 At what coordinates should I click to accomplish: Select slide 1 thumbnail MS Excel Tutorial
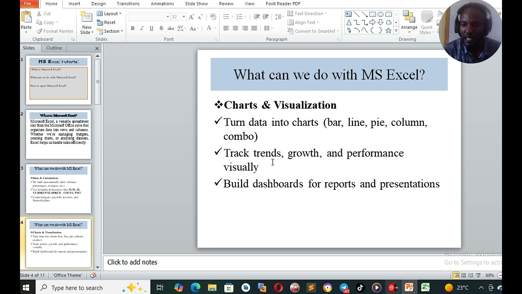click(x=58, y=80)
